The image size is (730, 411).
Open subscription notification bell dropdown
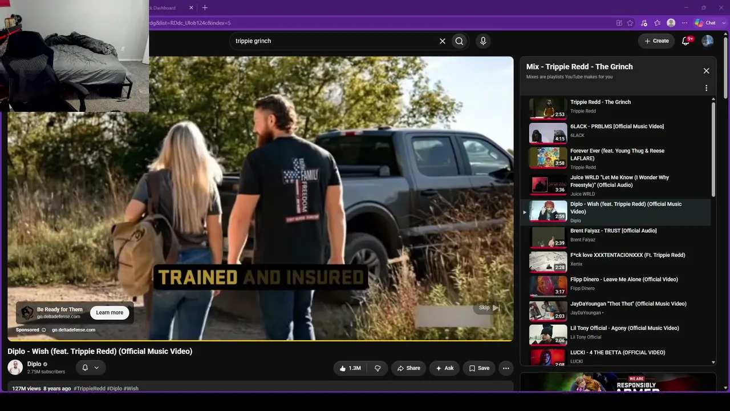(90, 368)
